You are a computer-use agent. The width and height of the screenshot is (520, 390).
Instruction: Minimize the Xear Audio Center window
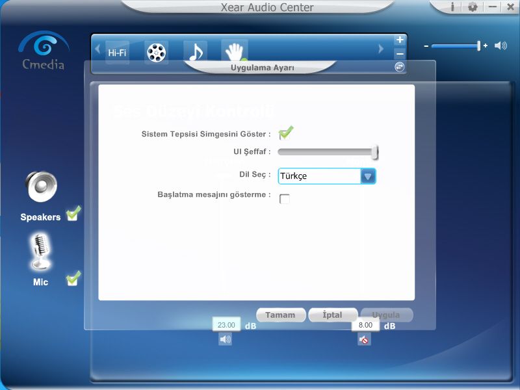(x=493, y=6)
